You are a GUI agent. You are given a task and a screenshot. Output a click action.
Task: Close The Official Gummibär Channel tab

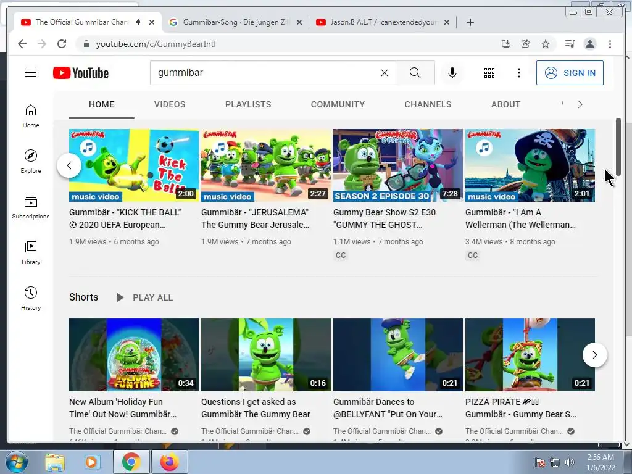(152, 23)
